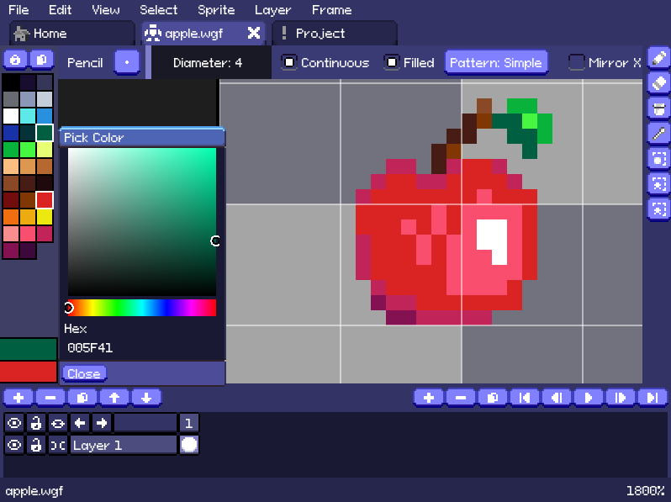Step to the next frame

pyautogui.click(x=621, y=398)
